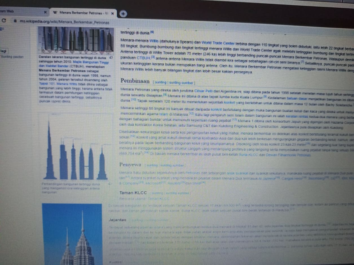Click the address bar URL field

pyautogui.click(x=64, y=22)
